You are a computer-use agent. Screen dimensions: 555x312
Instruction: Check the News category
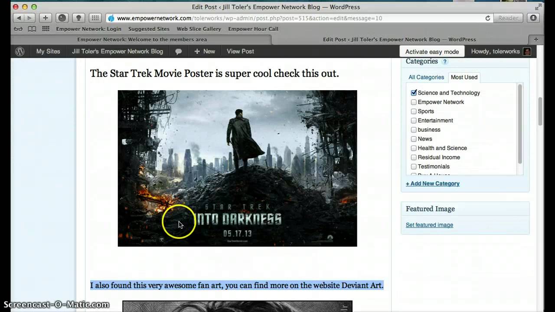click(x=414, y=139)
